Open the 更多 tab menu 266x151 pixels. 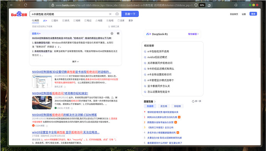coord(131,20)
